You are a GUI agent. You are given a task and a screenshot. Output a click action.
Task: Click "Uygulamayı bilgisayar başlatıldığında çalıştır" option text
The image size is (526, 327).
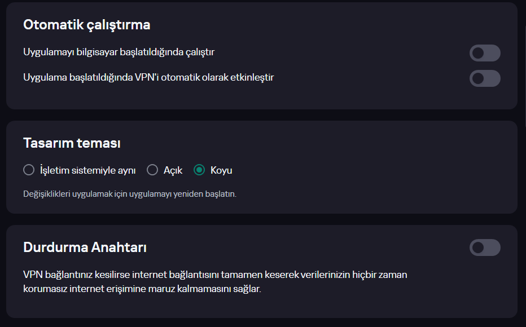[119, 52]
